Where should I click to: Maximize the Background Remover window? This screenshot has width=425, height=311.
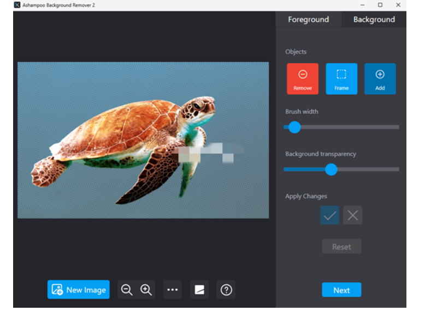coord(380,5)
